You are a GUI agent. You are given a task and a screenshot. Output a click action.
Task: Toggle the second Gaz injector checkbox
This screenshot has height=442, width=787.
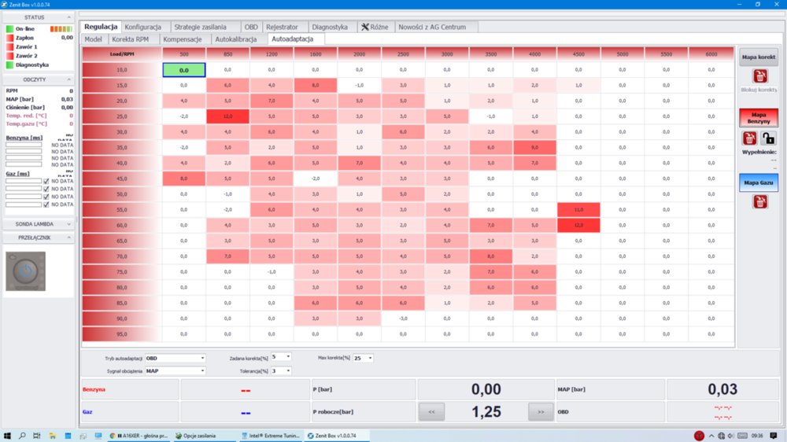[x=46, y=190]
